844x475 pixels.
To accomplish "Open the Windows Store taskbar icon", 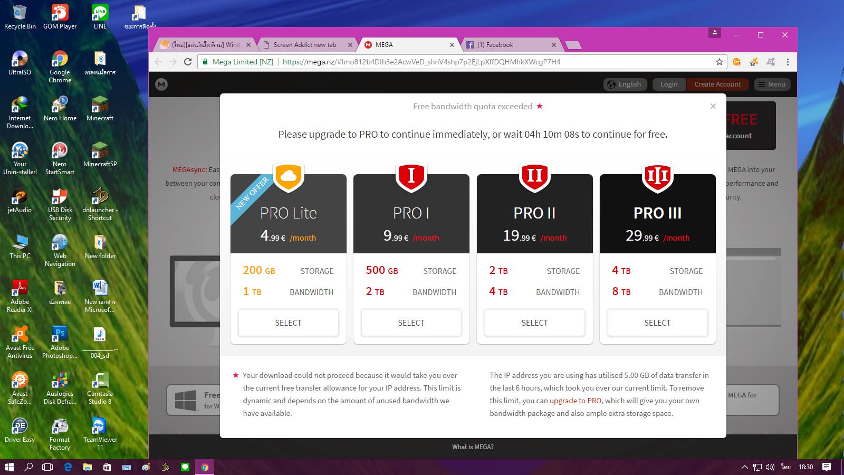I will (107, 467).
